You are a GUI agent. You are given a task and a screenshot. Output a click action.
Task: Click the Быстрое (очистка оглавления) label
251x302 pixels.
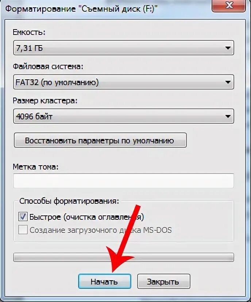[x=87, y=217]
